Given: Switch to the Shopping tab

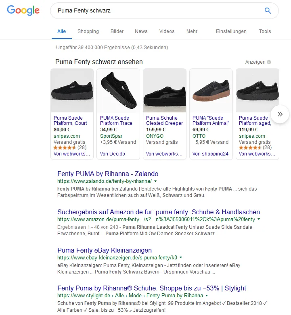Looking at the screenshot, I should (88, 31).
